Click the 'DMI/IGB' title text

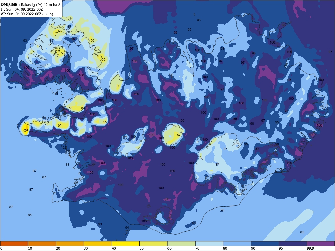[9, 5]
